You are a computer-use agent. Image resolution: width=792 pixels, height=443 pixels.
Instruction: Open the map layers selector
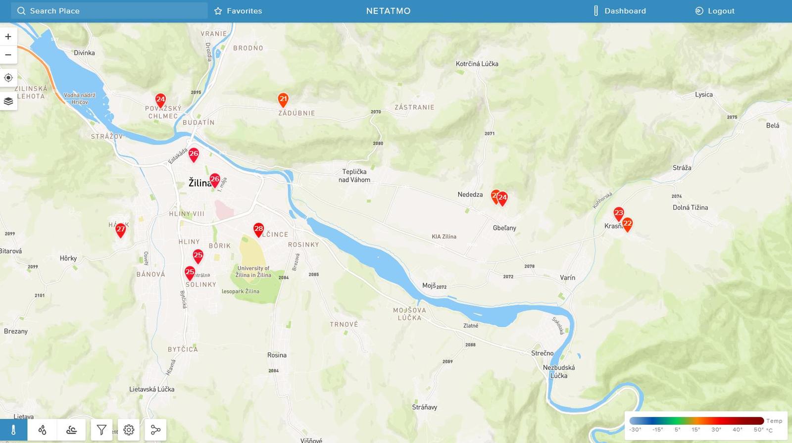point(8,101)
